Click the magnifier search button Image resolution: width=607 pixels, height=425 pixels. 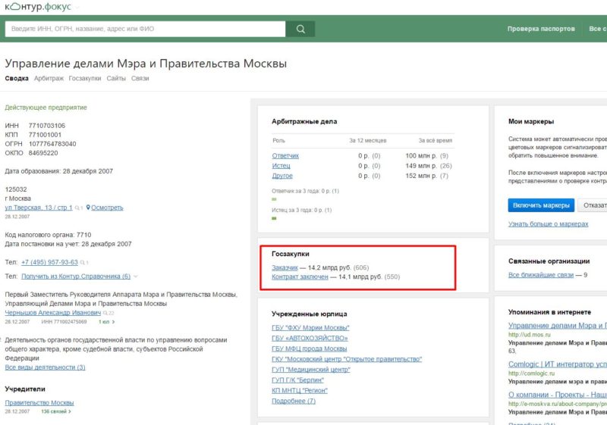(x=300, y=29)
